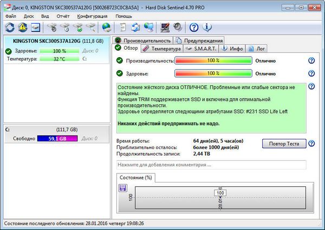The height and width of the screenshot is (230, 325).
Task: Click the document report toolbar icon
Action: point(123,28)
